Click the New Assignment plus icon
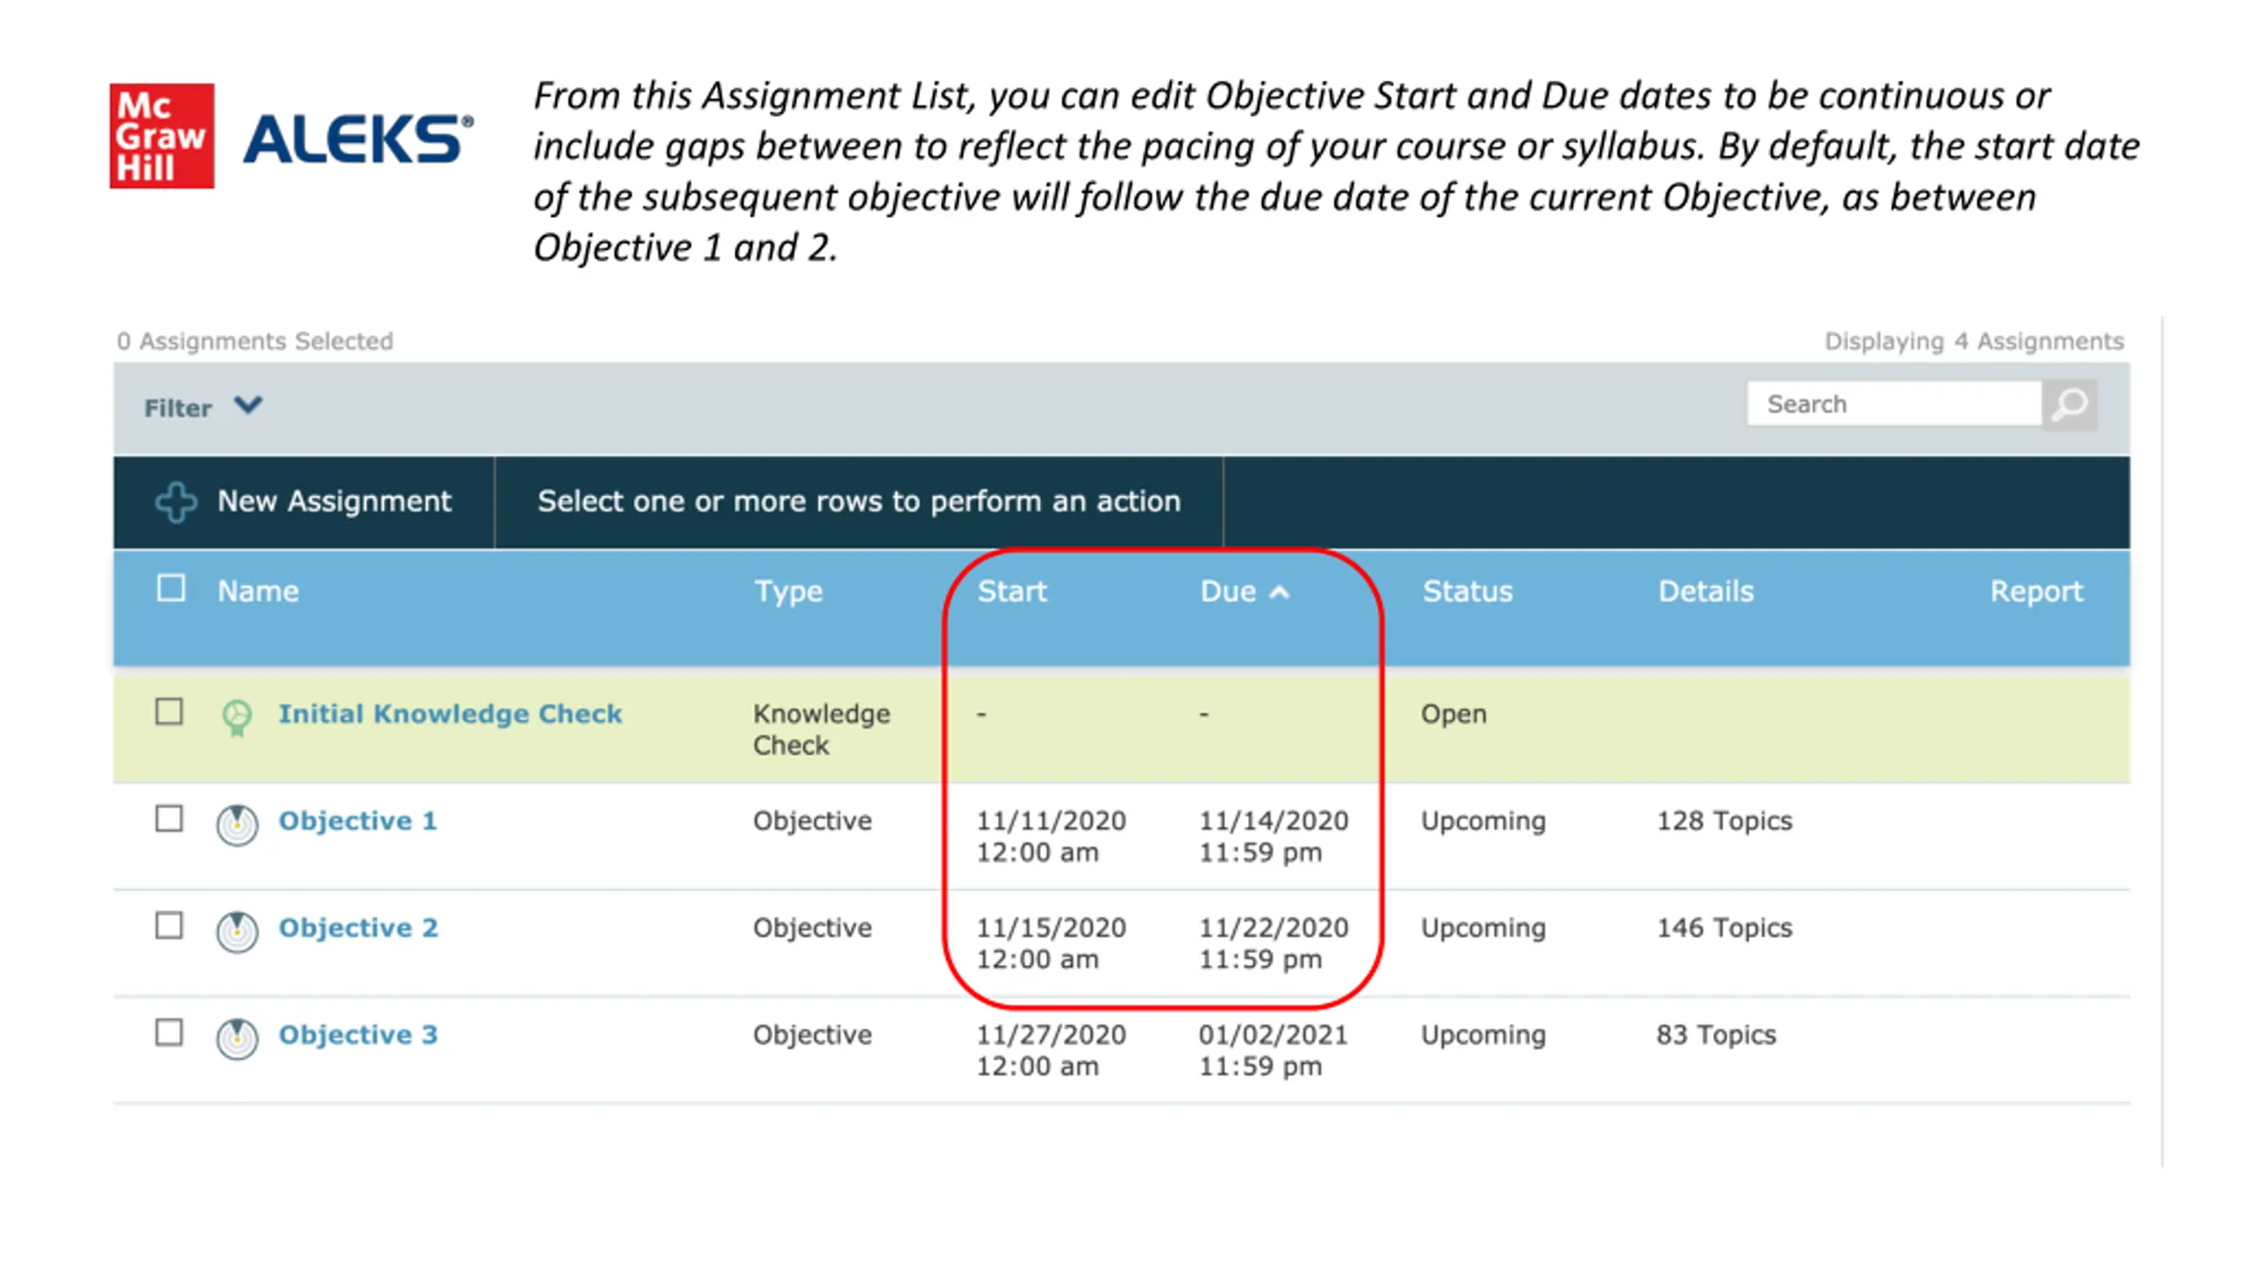The width and height of the screenshot is (2247, 1264). tap(176, 502)
